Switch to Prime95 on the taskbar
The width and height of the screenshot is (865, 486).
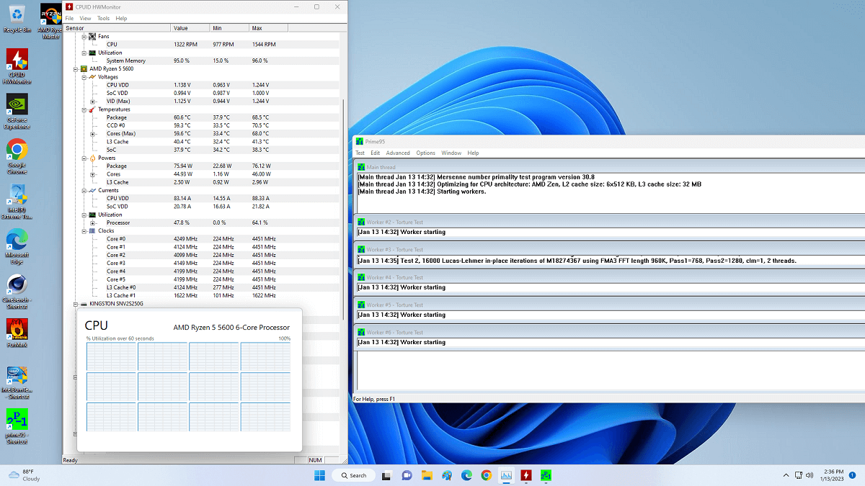(546, 475)
